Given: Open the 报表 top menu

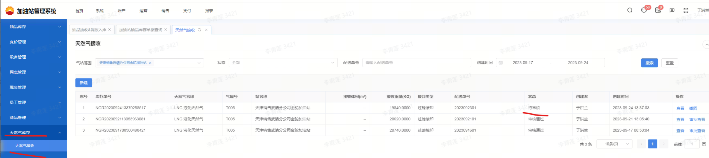Looking at the screenshot, I should coord(209,11).
